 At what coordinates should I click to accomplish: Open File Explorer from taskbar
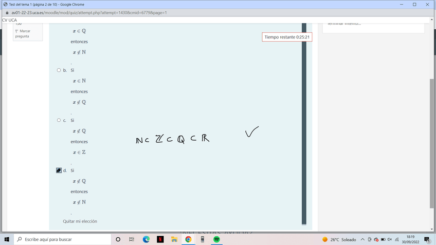(x=174, y=239)
